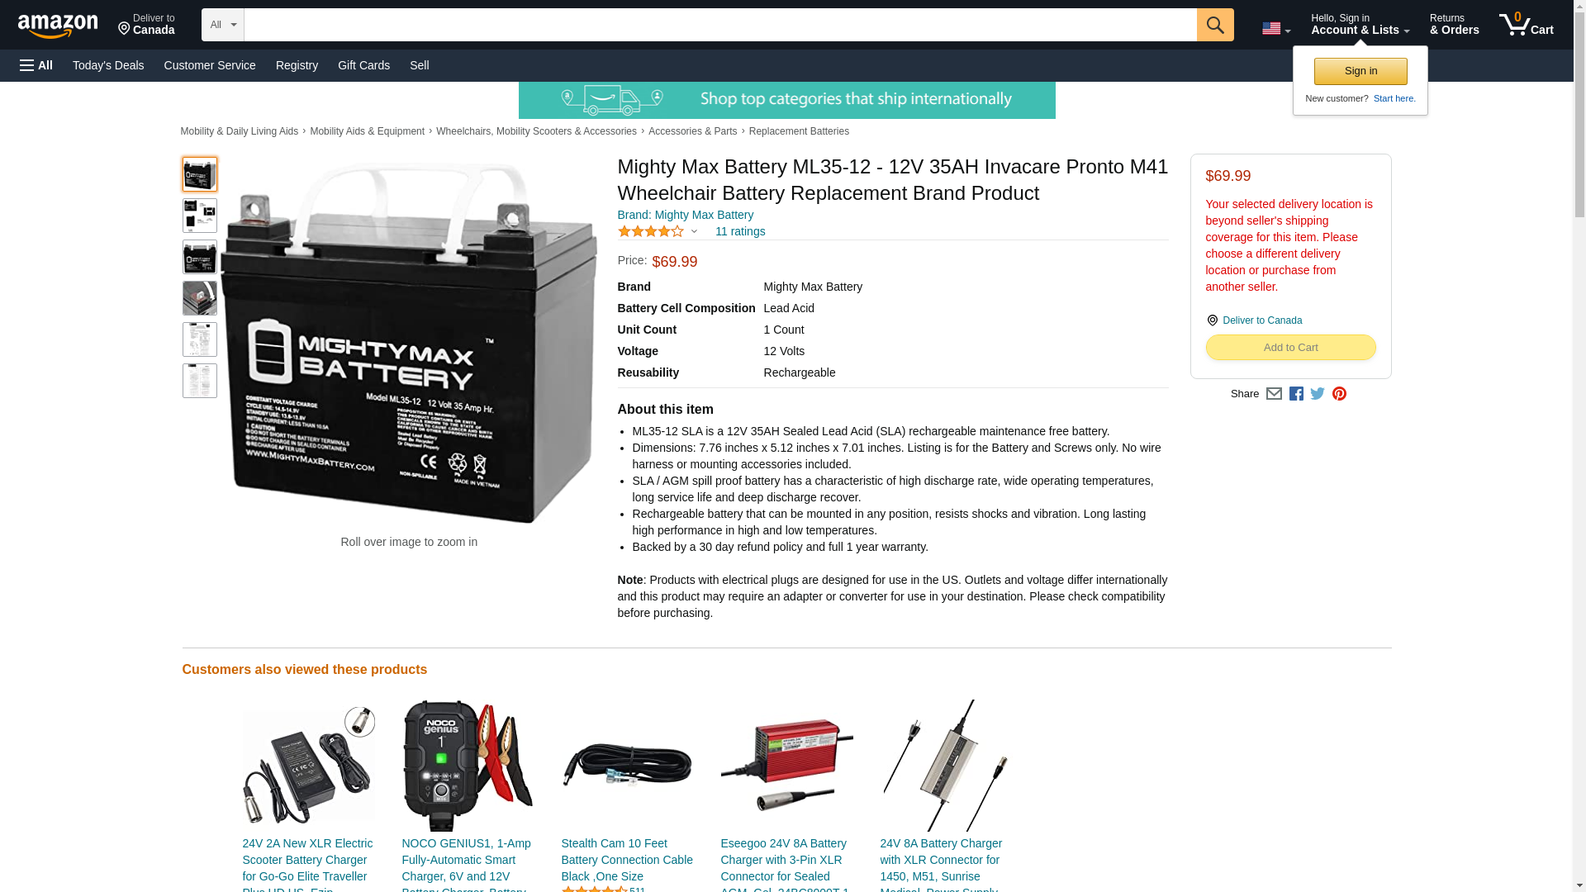
Task: Share product on Twitter icon
Action: point(1318,394)
